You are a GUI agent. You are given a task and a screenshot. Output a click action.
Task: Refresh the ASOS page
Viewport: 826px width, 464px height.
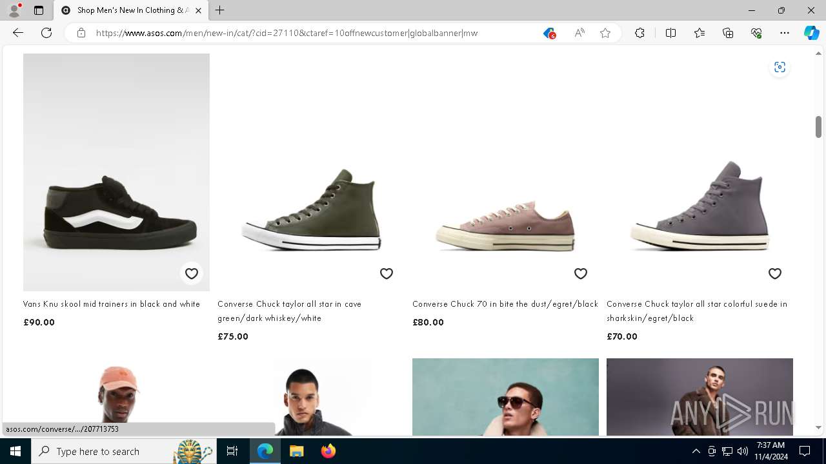point(46,33)
